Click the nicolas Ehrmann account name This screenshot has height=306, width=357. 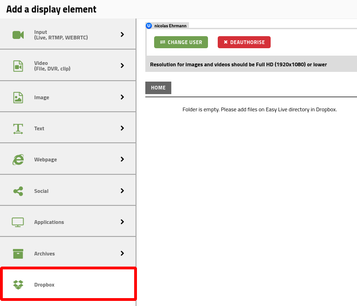tap(170, 26)
